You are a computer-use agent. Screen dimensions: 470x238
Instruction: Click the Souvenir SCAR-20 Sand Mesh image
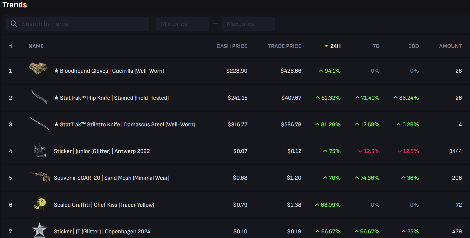tap(39, 177)
